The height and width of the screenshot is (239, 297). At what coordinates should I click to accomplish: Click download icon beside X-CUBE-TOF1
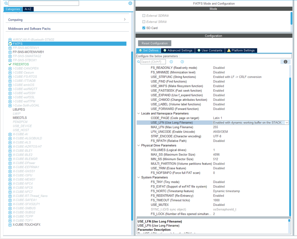10,221
